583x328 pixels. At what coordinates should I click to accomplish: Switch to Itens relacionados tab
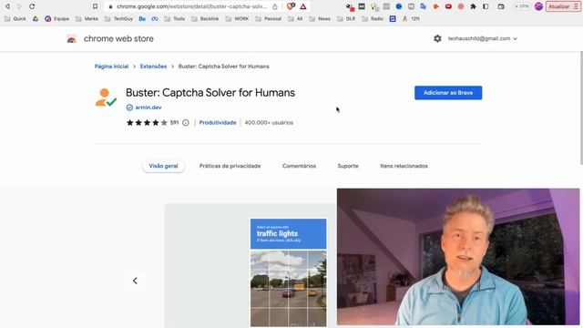point(404,166)
